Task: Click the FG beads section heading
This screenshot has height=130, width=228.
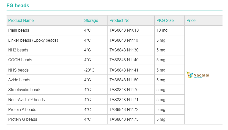Action: coord(18,6)
